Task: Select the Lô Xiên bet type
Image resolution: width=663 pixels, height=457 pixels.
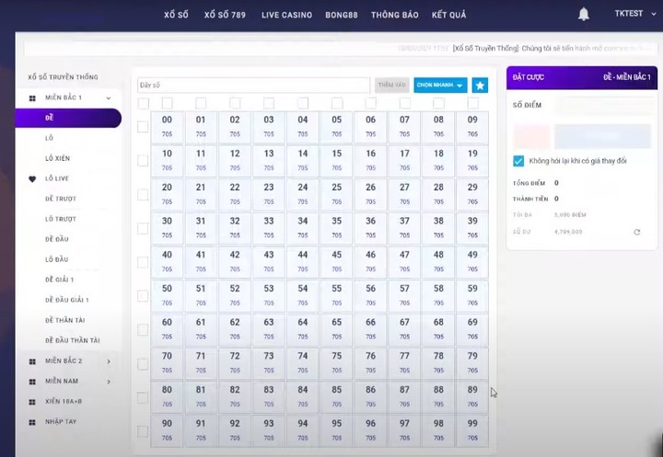Action: click(57, 158)
